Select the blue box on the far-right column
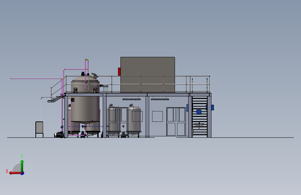 pyautogui.click(x=212, y=108)
